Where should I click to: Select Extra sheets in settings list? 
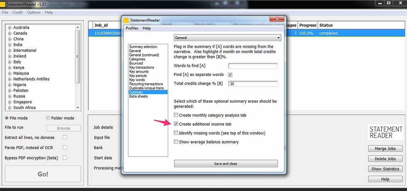138,96
